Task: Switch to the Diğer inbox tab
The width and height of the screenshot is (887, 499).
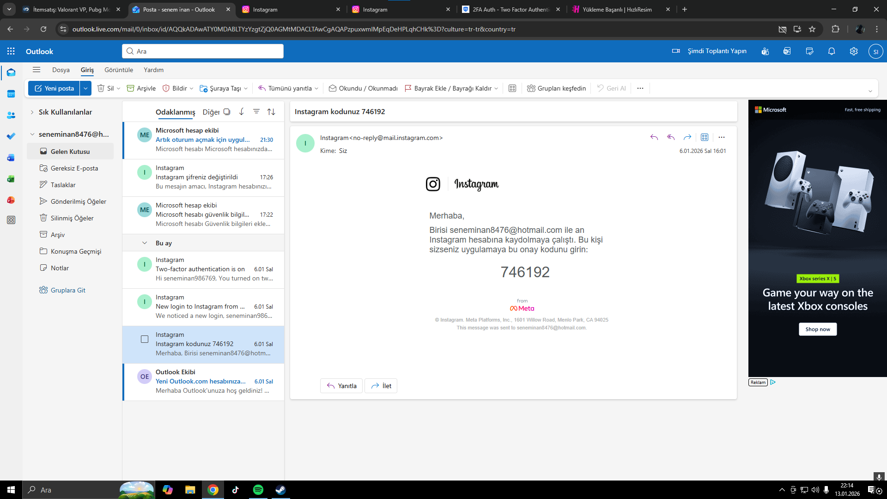Action: (x=211, y=112)
